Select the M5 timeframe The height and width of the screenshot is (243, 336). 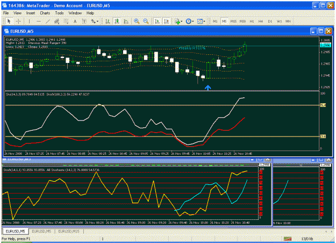[224, 21]
